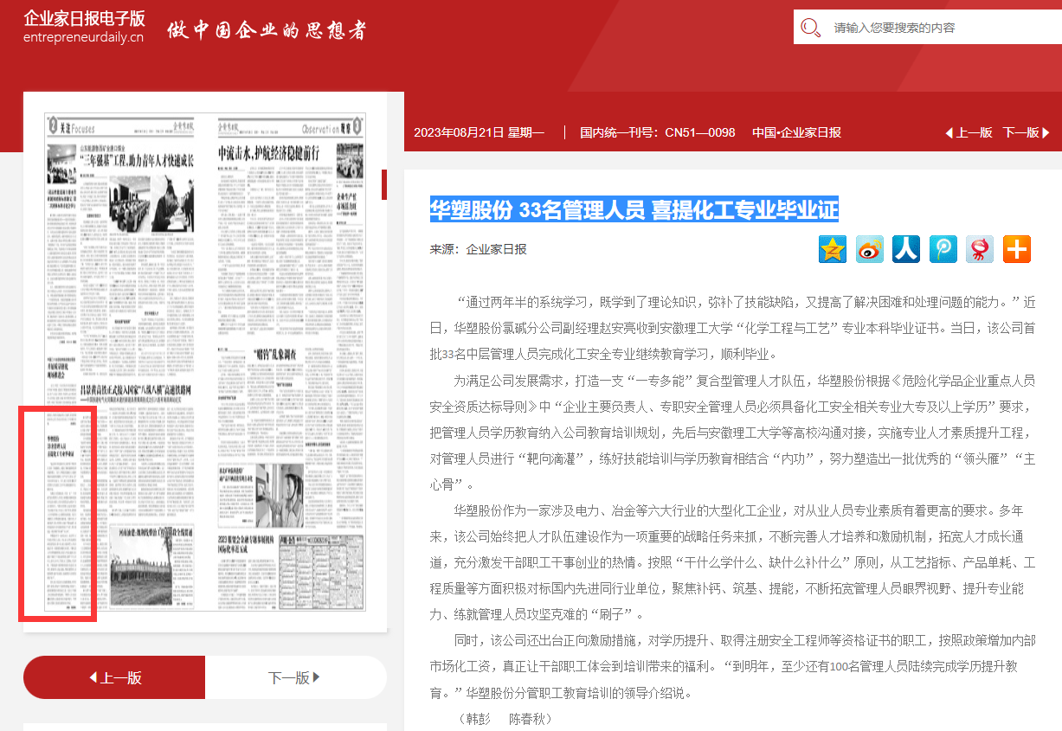The width and height of the screenshot is (1062, 731).
Task: Open more share options (orange plus)
Action: [1017, 249]
